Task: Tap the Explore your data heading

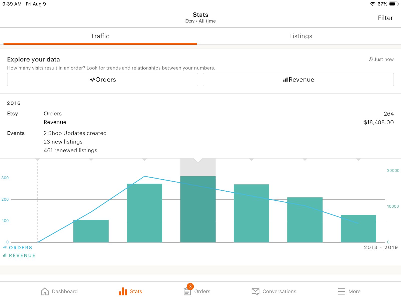Action: (33, 59)
